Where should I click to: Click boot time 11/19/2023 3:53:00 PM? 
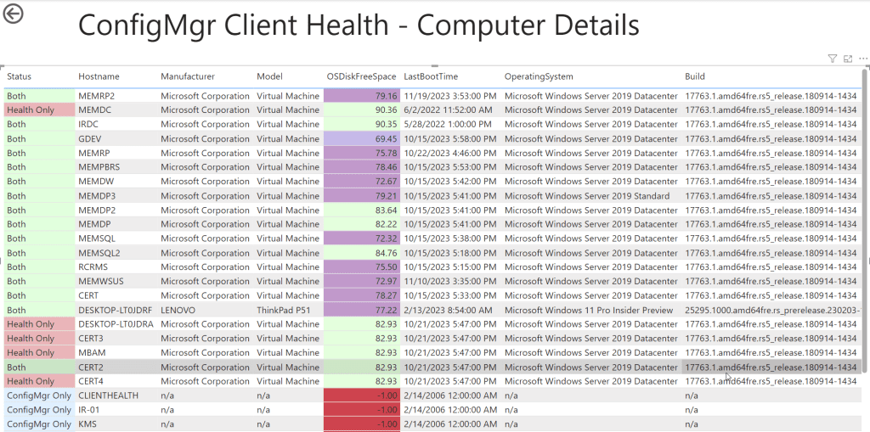tap(451, 96)
